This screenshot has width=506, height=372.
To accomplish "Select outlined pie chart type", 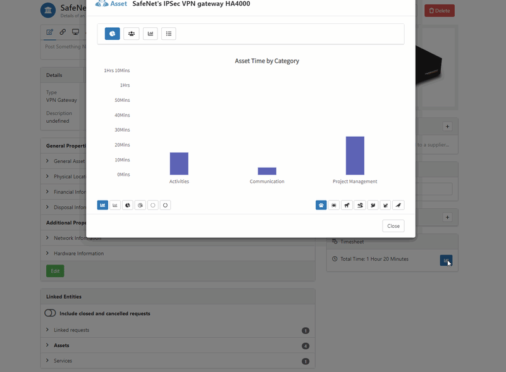I will [x=140, y=205].
